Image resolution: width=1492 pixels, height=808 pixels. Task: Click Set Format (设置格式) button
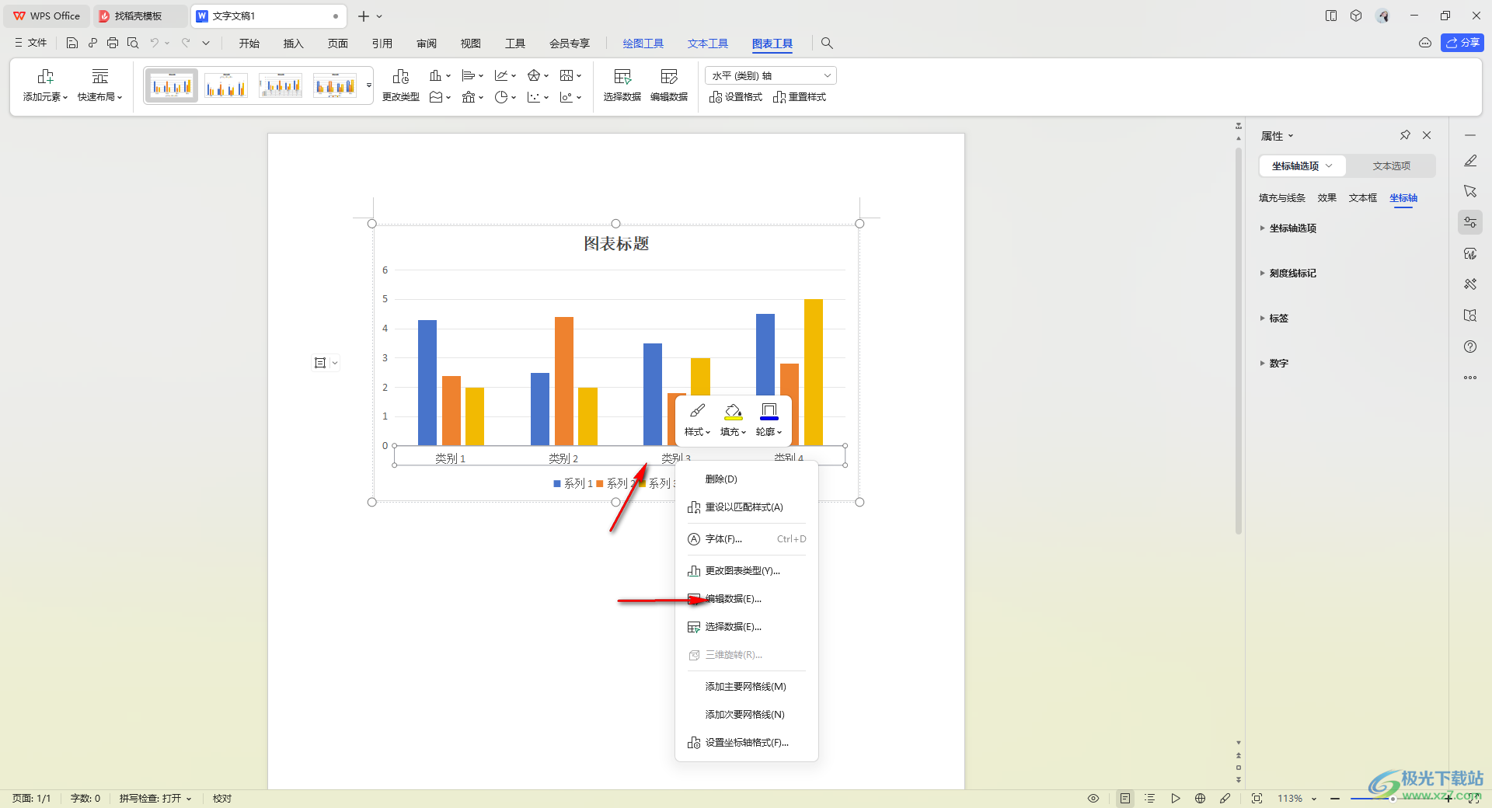pyautogui.click(x=735, y=97)
